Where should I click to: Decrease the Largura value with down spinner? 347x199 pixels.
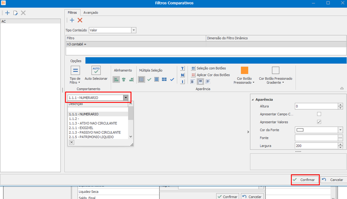(x=341, y=147)
